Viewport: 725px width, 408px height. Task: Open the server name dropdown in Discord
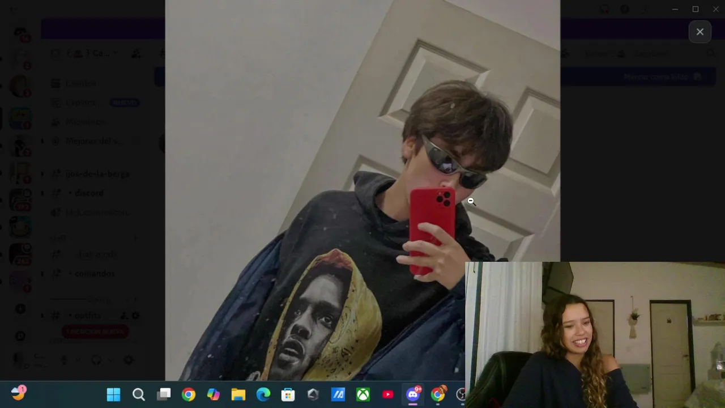[93, 53]
